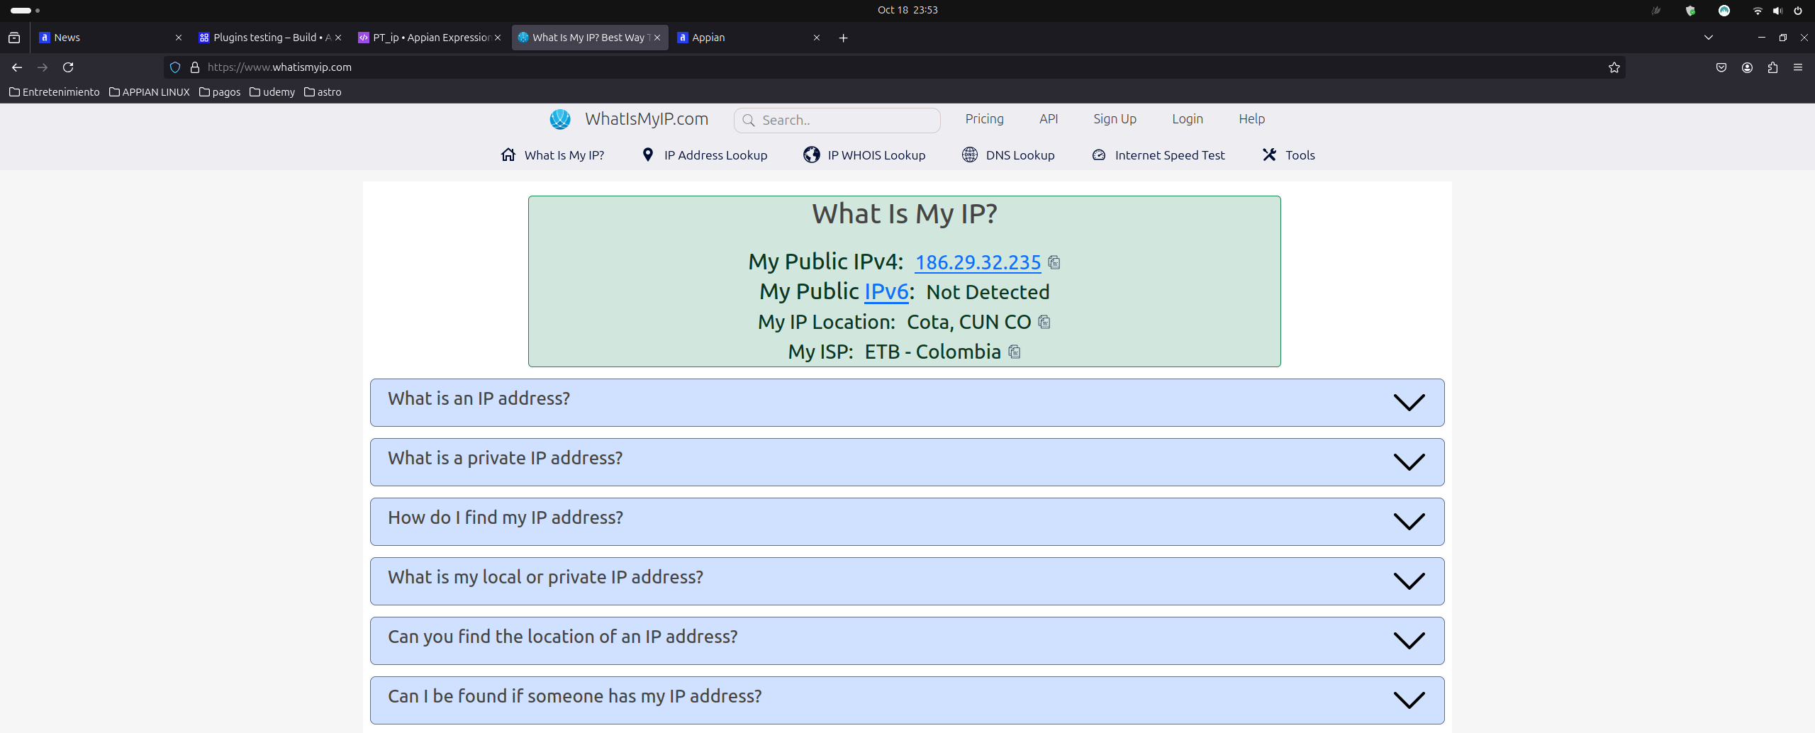Open the APPIAN LINUX bookmarks folder
Image resolution: width=1815 pixels, height=733 pixels.
point(150,92)
